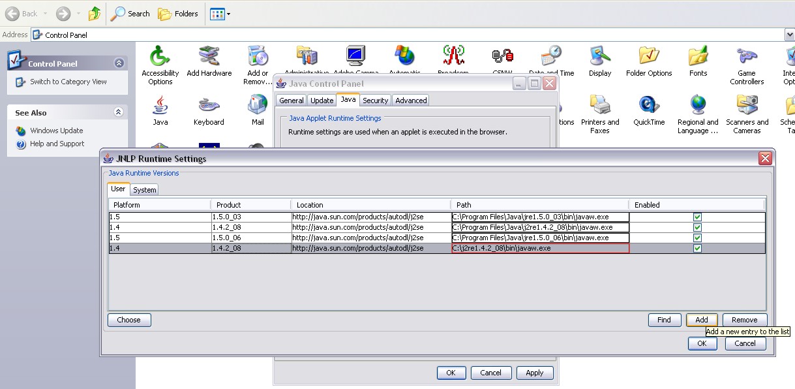Edit path cell C:\j2re1.4.2_08\bin\javaw.exe
Image resolution: width=795 pixels, height=389 pixels.
(x=540, y=248)
